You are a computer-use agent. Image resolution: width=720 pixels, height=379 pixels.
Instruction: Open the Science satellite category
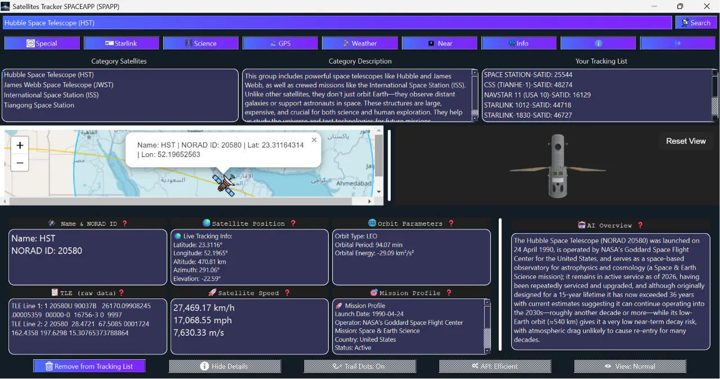(x=201, y=43)
